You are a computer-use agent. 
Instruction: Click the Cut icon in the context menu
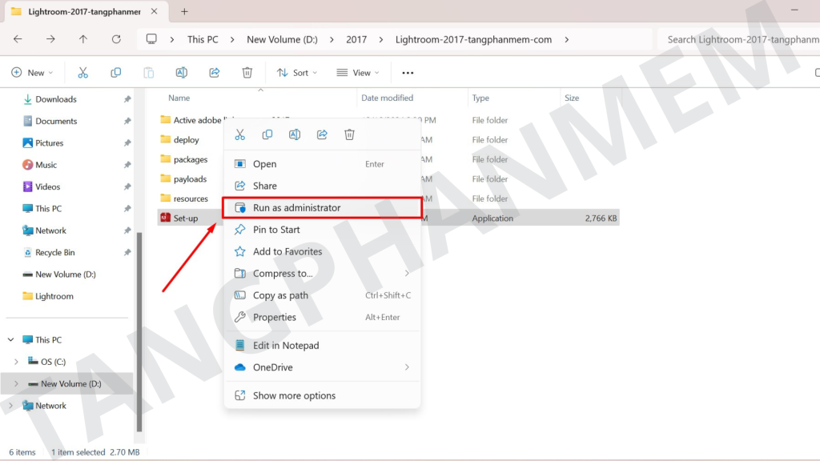point(239,134)
